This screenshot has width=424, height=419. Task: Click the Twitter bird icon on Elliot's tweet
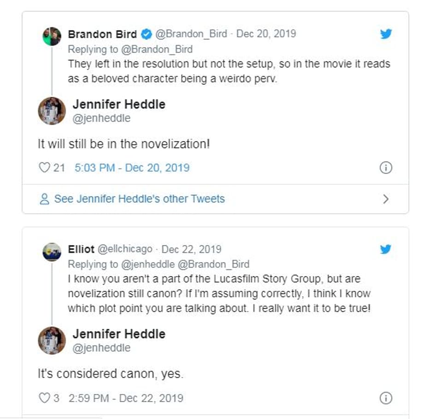point(386,249)
